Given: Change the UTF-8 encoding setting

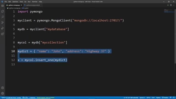Looking at the screenshot, I should [x=148, y=98].
